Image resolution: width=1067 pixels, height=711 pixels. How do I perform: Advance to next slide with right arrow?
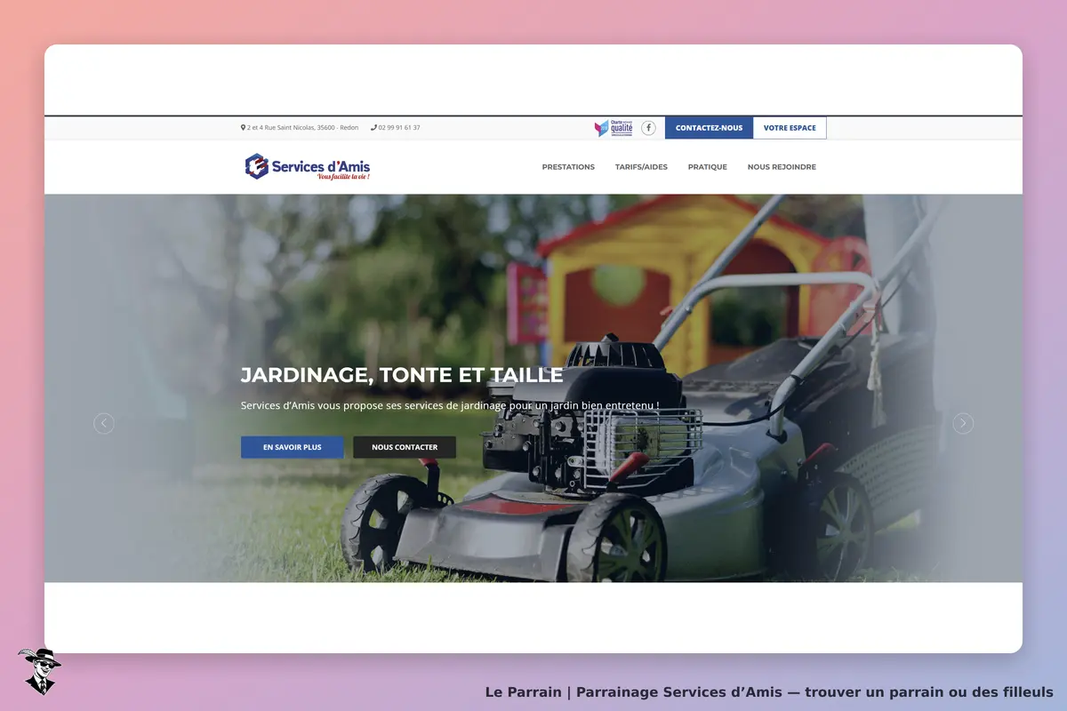(963, 424)
